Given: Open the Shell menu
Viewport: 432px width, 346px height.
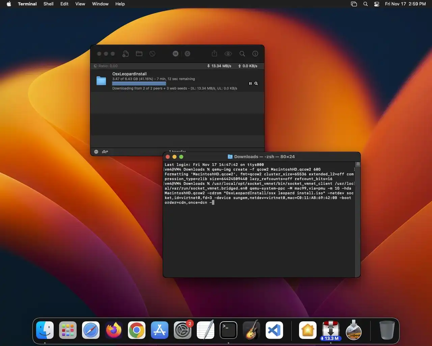Looking at the screenshot, I should click(x=49, y=4).
